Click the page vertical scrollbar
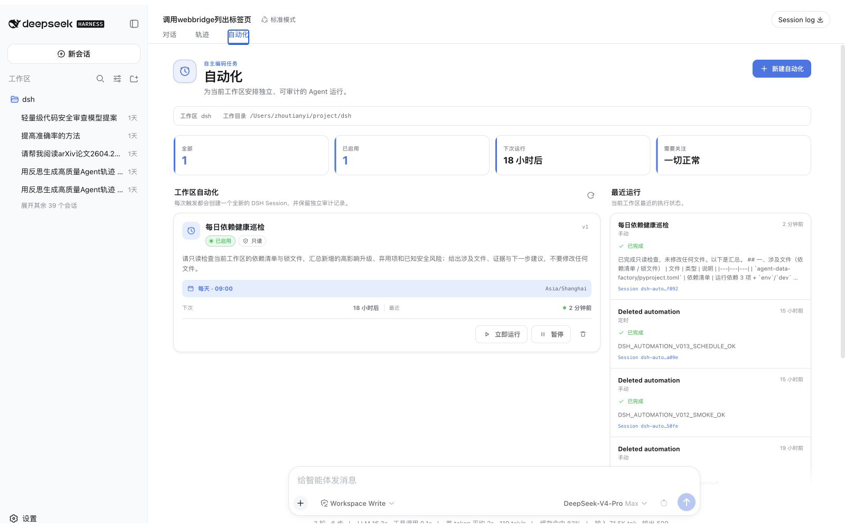Screen dimensions: 845x528 (842, 201)
